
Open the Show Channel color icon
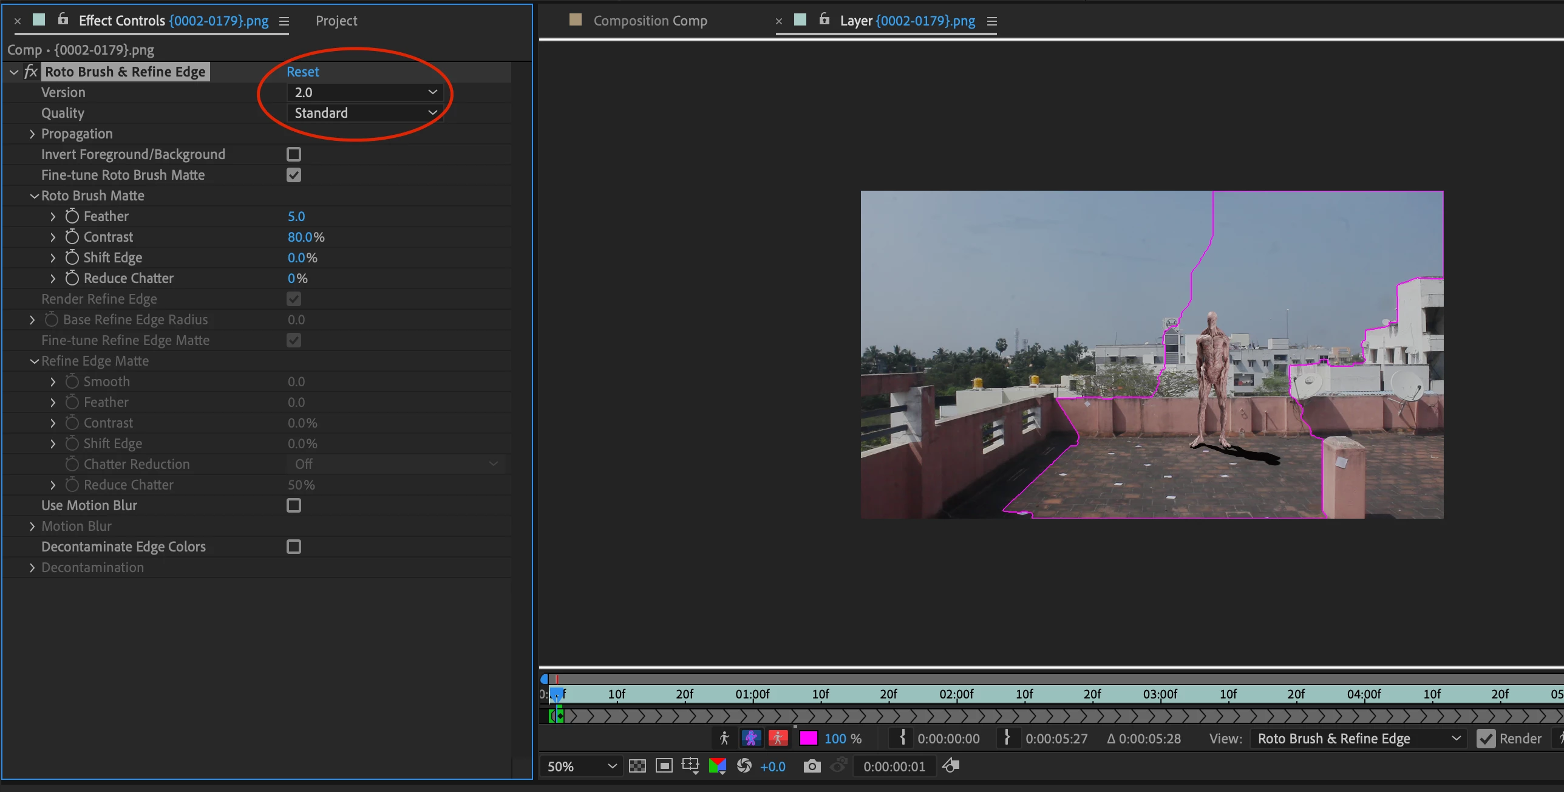pos(717,766)
